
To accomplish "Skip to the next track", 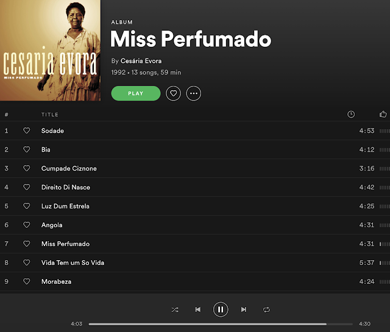I will 244,309.
